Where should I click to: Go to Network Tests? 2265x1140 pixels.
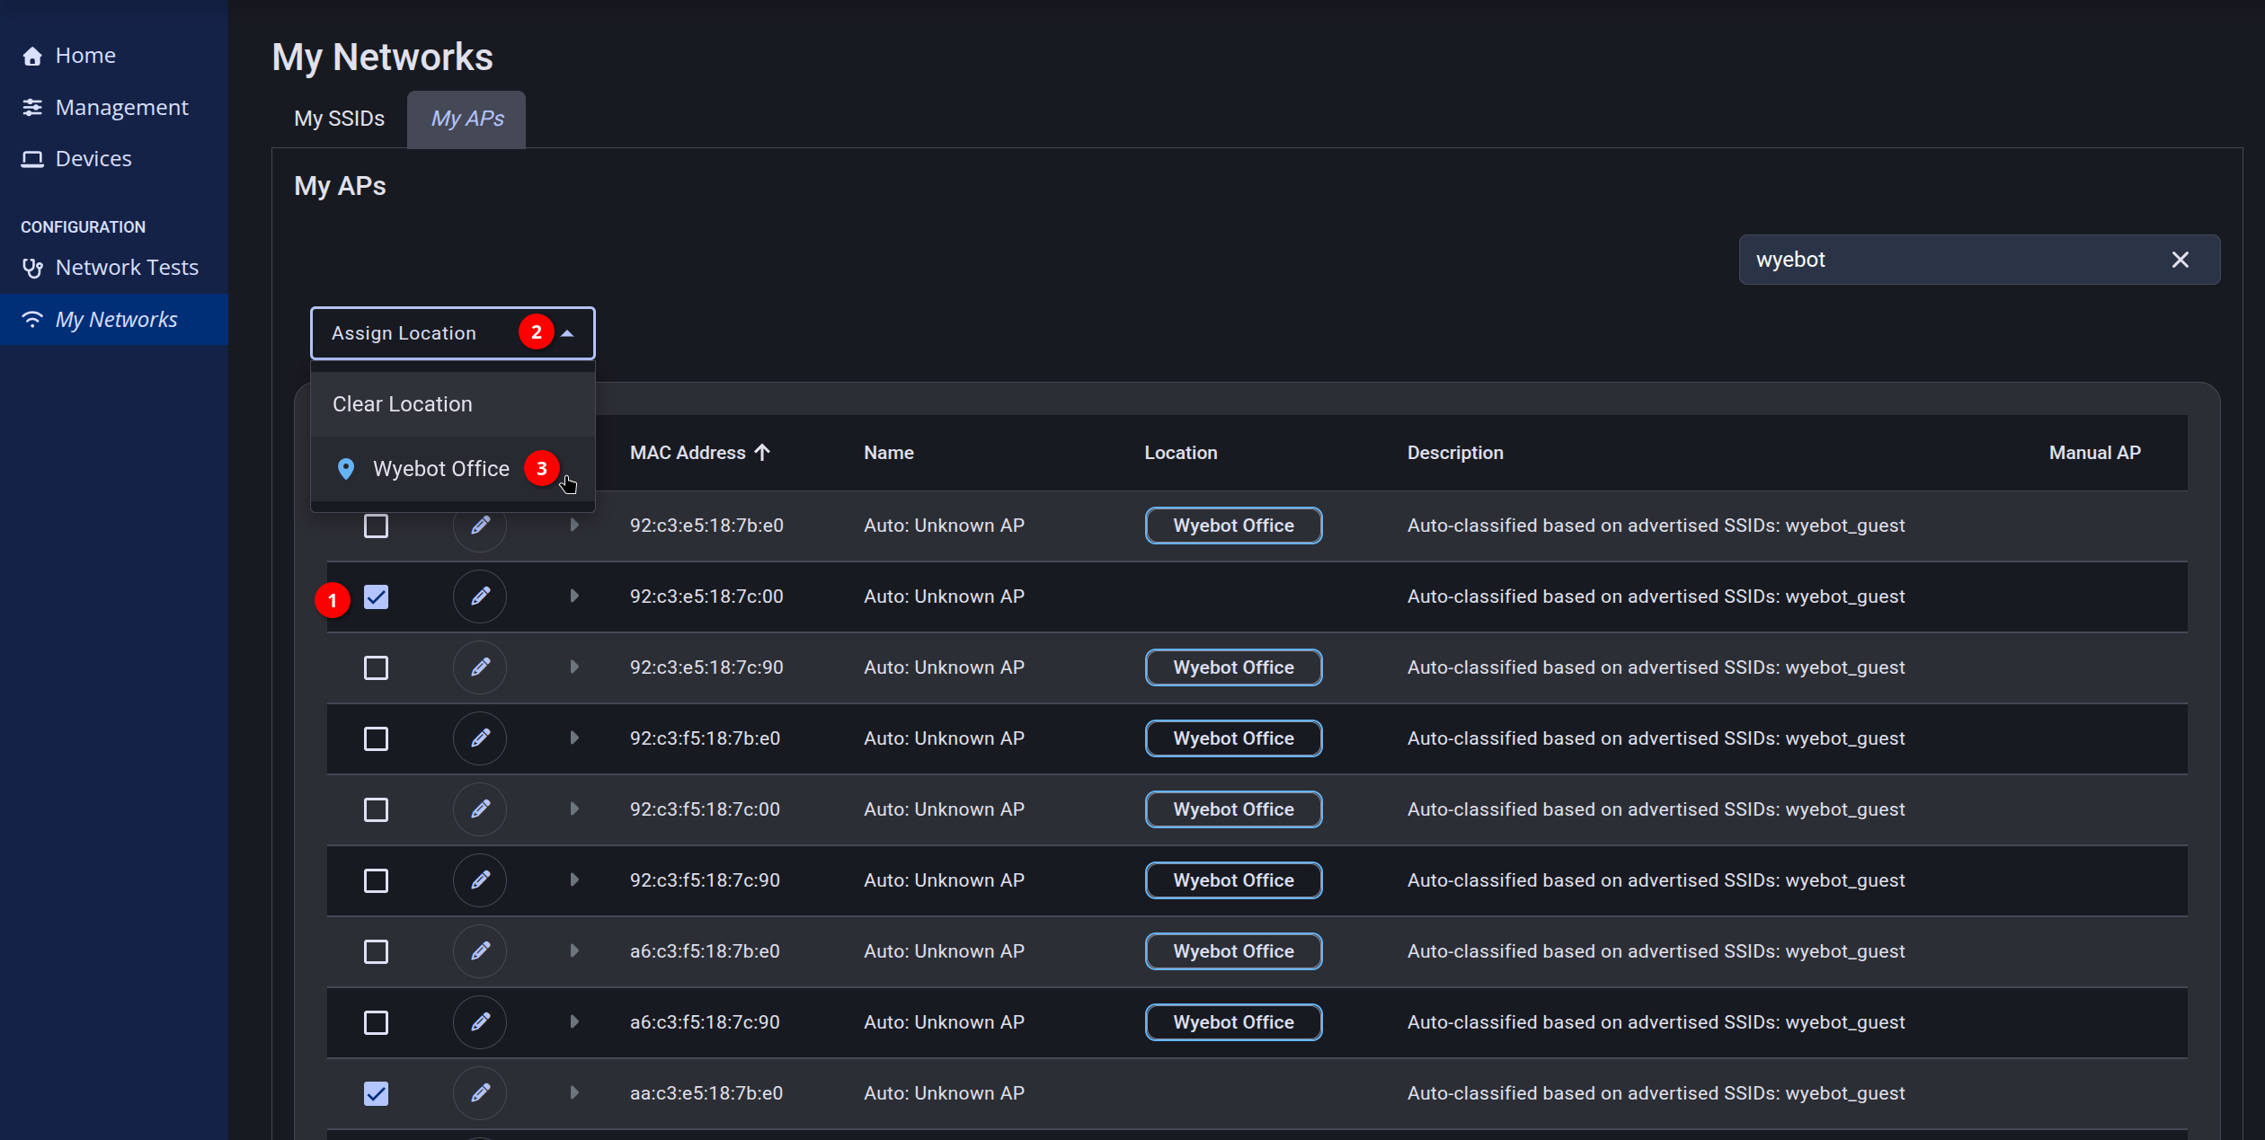click(114, 268)
